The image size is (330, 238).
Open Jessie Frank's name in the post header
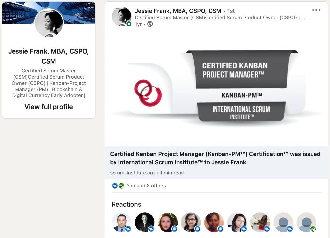(178, 11)
